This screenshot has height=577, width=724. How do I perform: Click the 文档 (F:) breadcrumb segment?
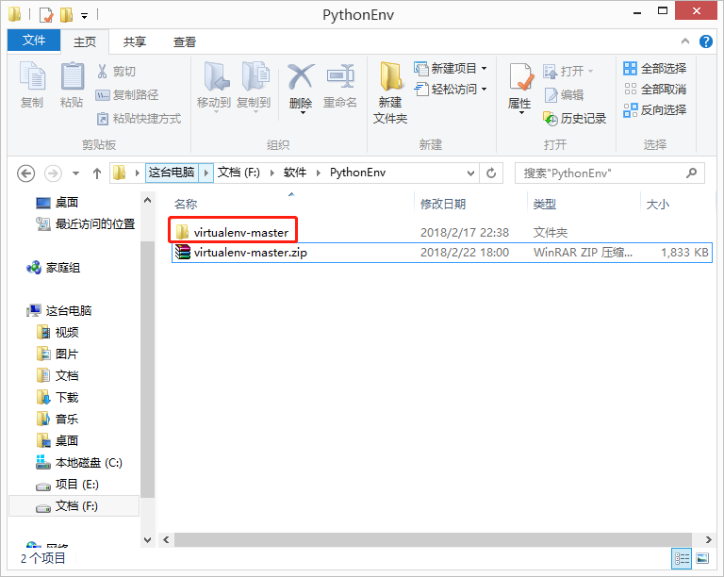pyautogui.click(x=239, y=173)
